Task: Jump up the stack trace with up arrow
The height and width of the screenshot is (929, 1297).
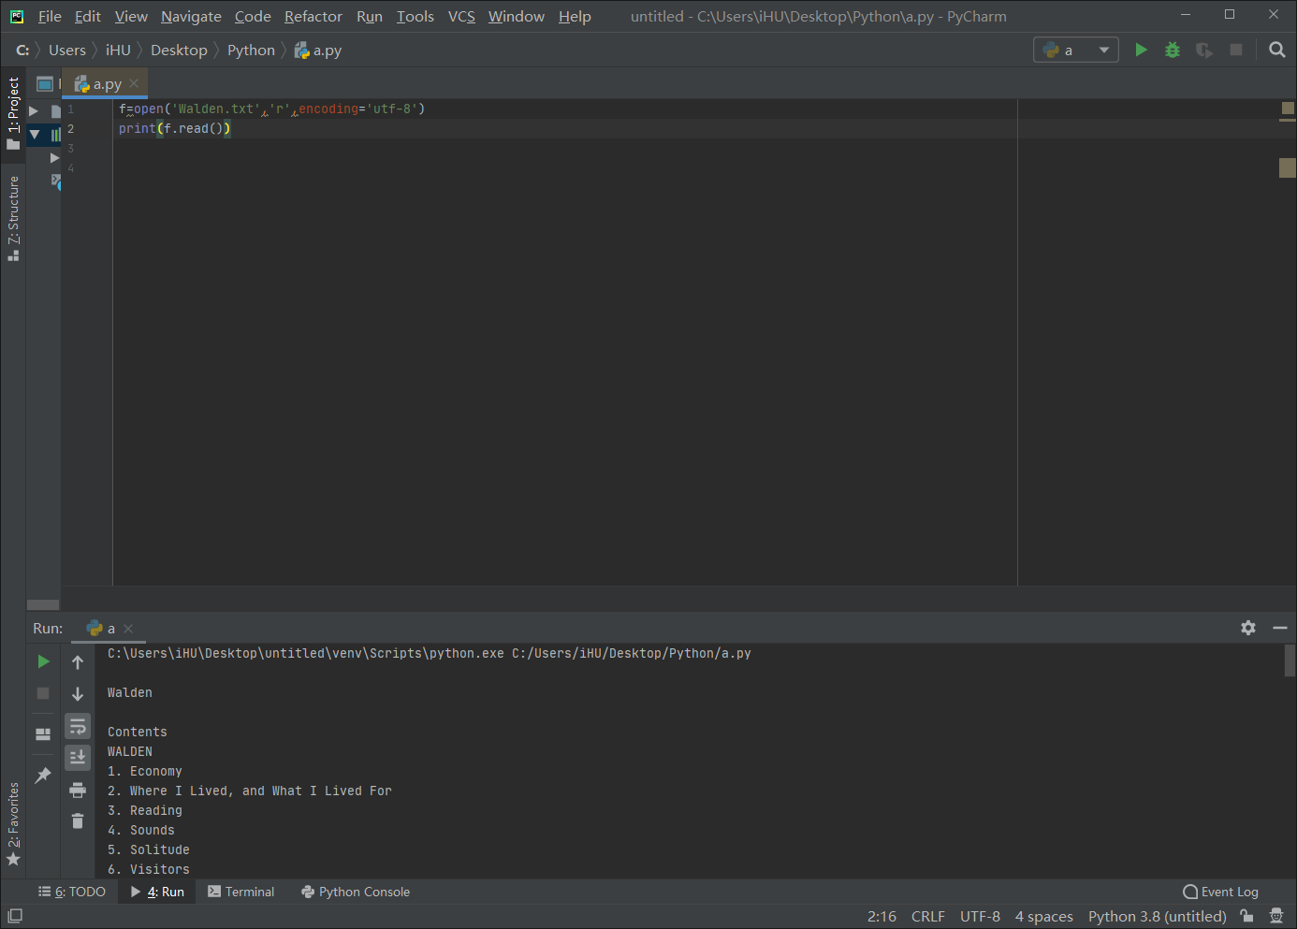Action: click(x=78, y=662)
